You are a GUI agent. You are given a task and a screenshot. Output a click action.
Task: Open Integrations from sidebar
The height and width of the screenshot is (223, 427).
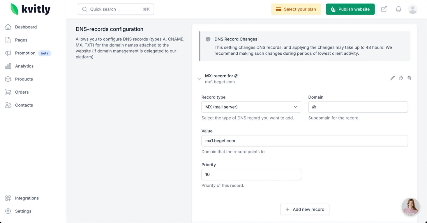point(27,198)
